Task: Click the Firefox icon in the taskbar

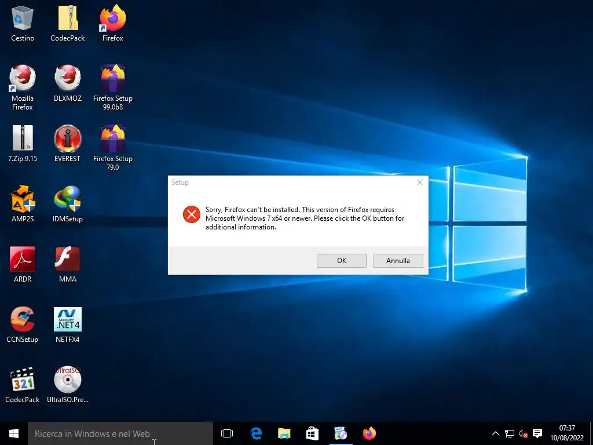Action: 369,433
